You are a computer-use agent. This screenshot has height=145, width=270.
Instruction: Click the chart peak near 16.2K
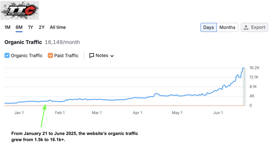[243, 68]
